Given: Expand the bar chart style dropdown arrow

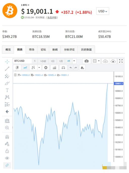Looking at the screenshot, I should (x=39, y=68).
